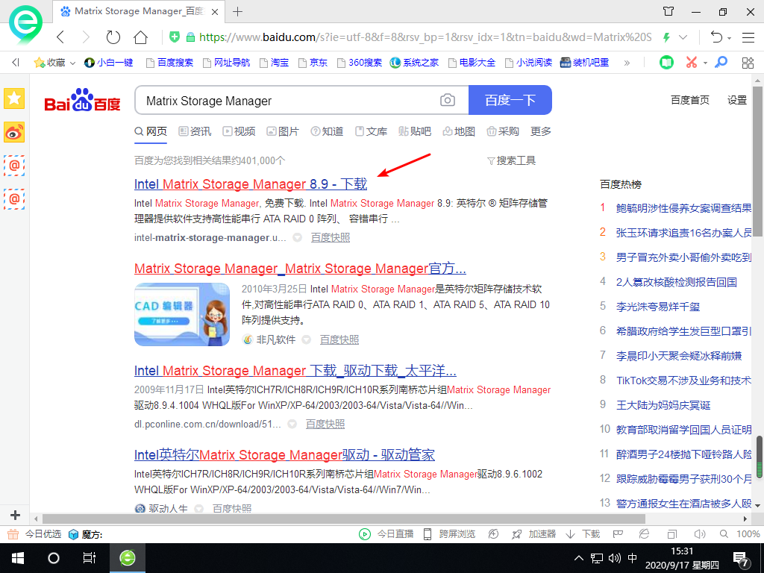Click the blue magnifier search icon
764x573 pixels.
click(x=721, y=62)
